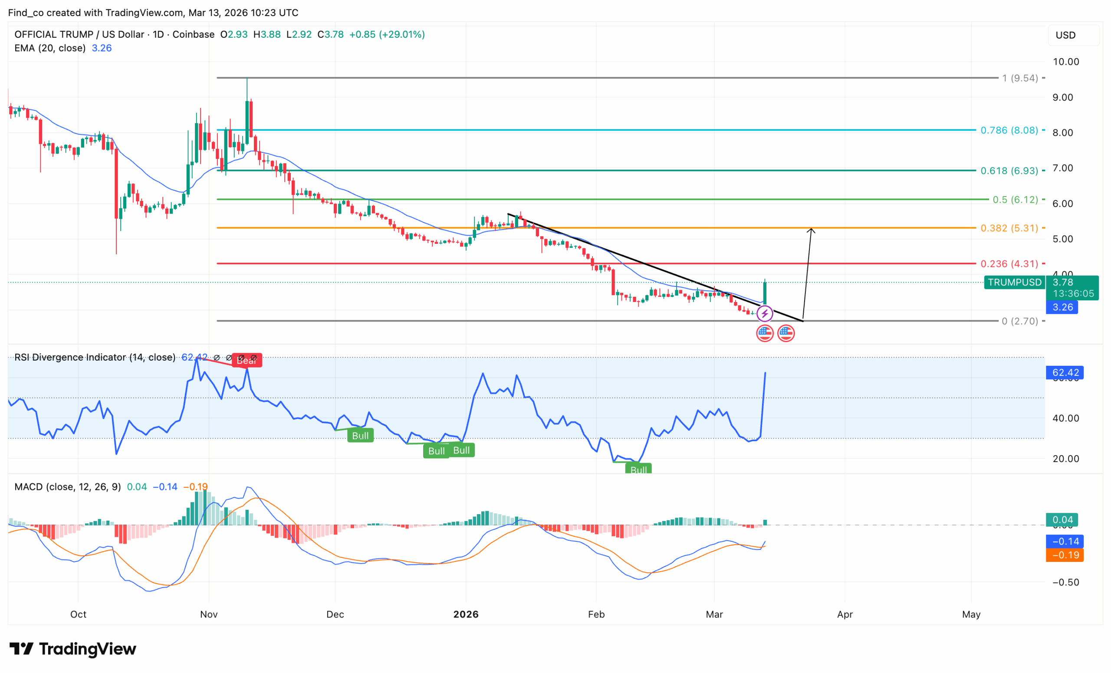
Task: Select the 0.786 (8.08) Fibonacci level label
Action: click(x=1009, y=130)
